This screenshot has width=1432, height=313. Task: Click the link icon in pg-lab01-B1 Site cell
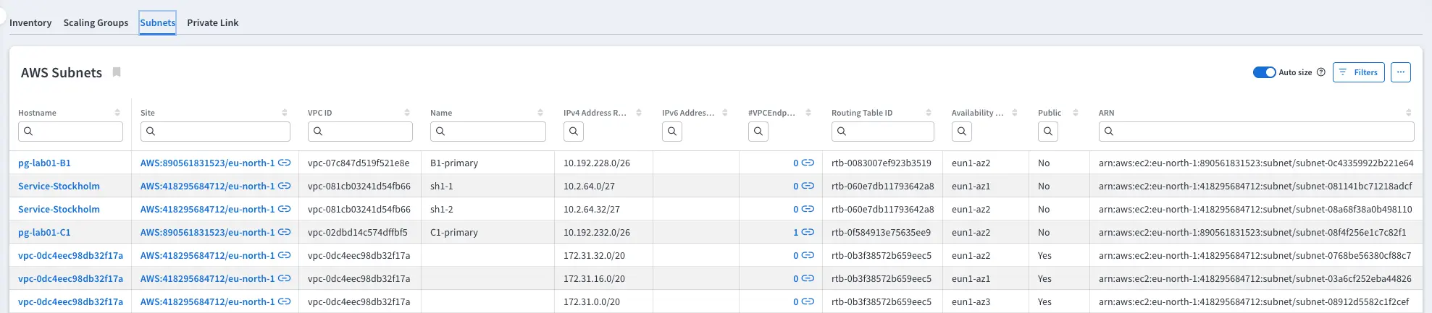(285, 163)
